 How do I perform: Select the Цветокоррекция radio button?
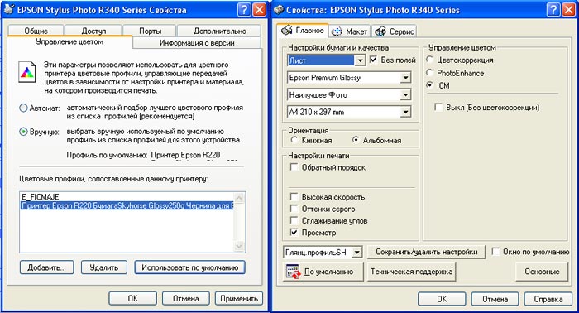pyautogui.click(x=429, y=60)
